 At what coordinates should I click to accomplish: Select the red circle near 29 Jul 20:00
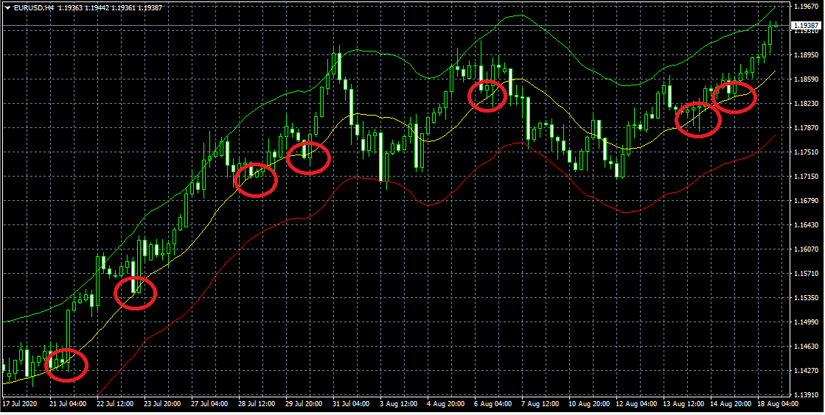point(307,157)
